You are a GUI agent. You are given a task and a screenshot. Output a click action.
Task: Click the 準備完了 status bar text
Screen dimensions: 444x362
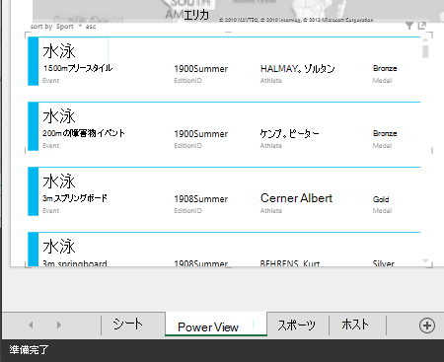(x=29, y=350)
